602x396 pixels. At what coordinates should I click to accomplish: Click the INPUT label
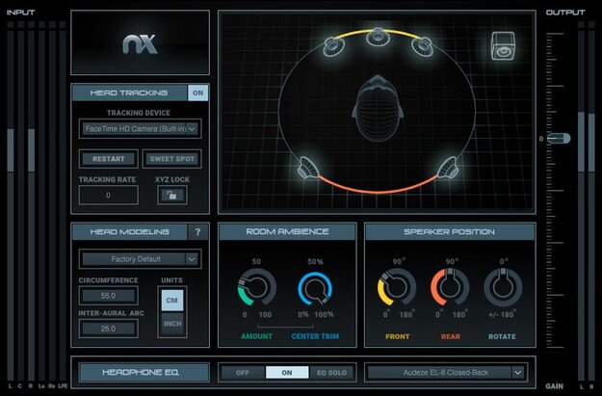pos(21,13)
